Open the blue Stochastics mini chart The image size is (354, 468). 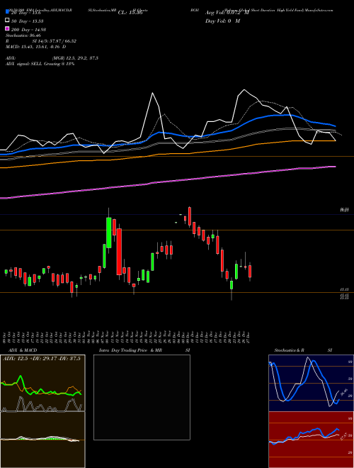click(311, 383)
